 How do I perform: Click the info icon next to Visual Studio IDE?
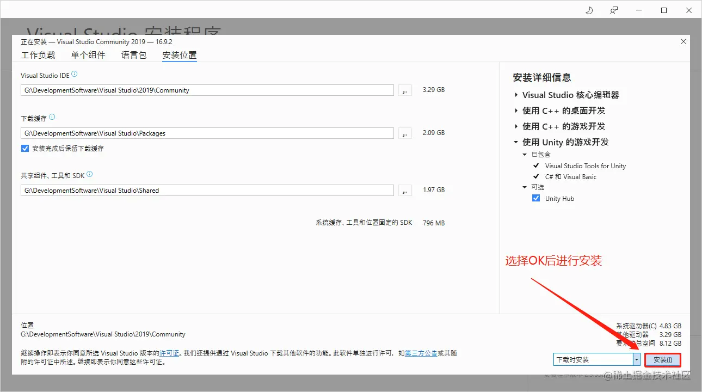click(75, 74)
